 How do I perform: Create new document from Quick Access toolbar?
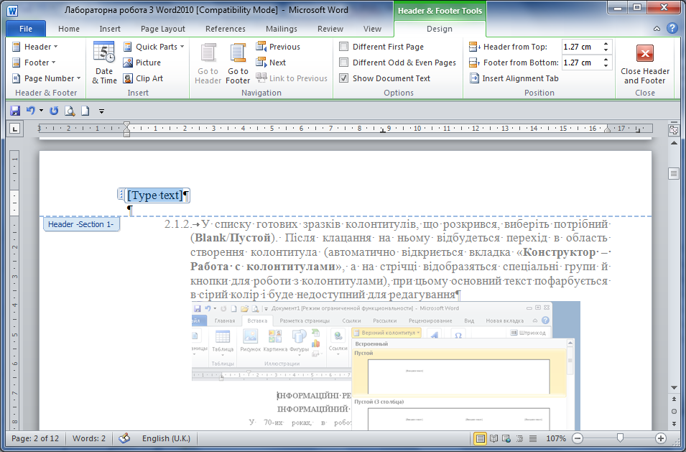[85, 111]
